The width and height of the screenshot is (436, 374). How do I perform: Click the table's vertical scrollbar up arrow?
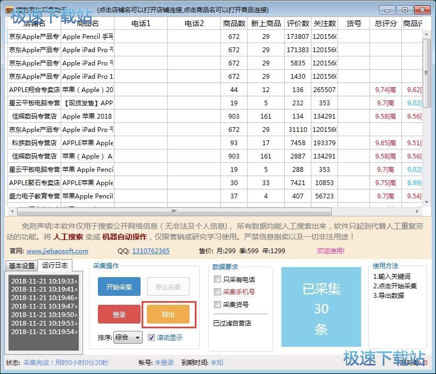click(426, 34)
